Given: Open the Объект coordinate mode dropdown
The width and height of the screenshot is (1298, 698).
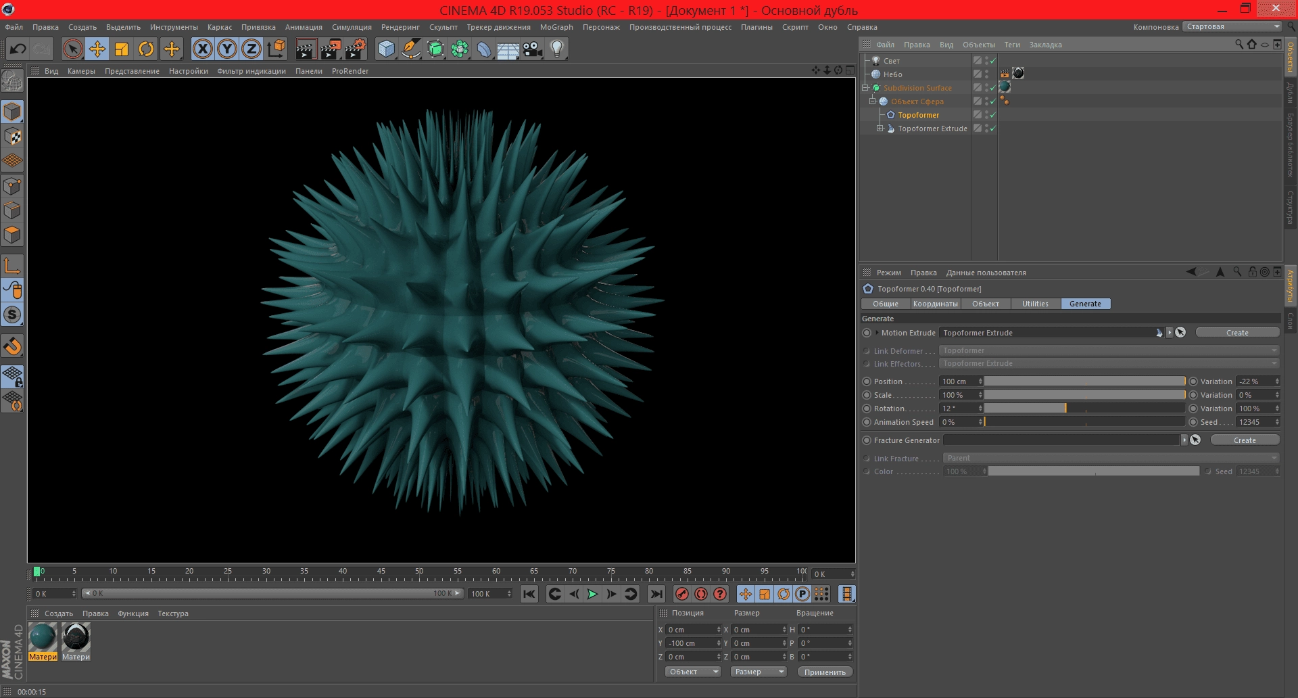Looking at the screenshot, I should (x=693, y=672).
